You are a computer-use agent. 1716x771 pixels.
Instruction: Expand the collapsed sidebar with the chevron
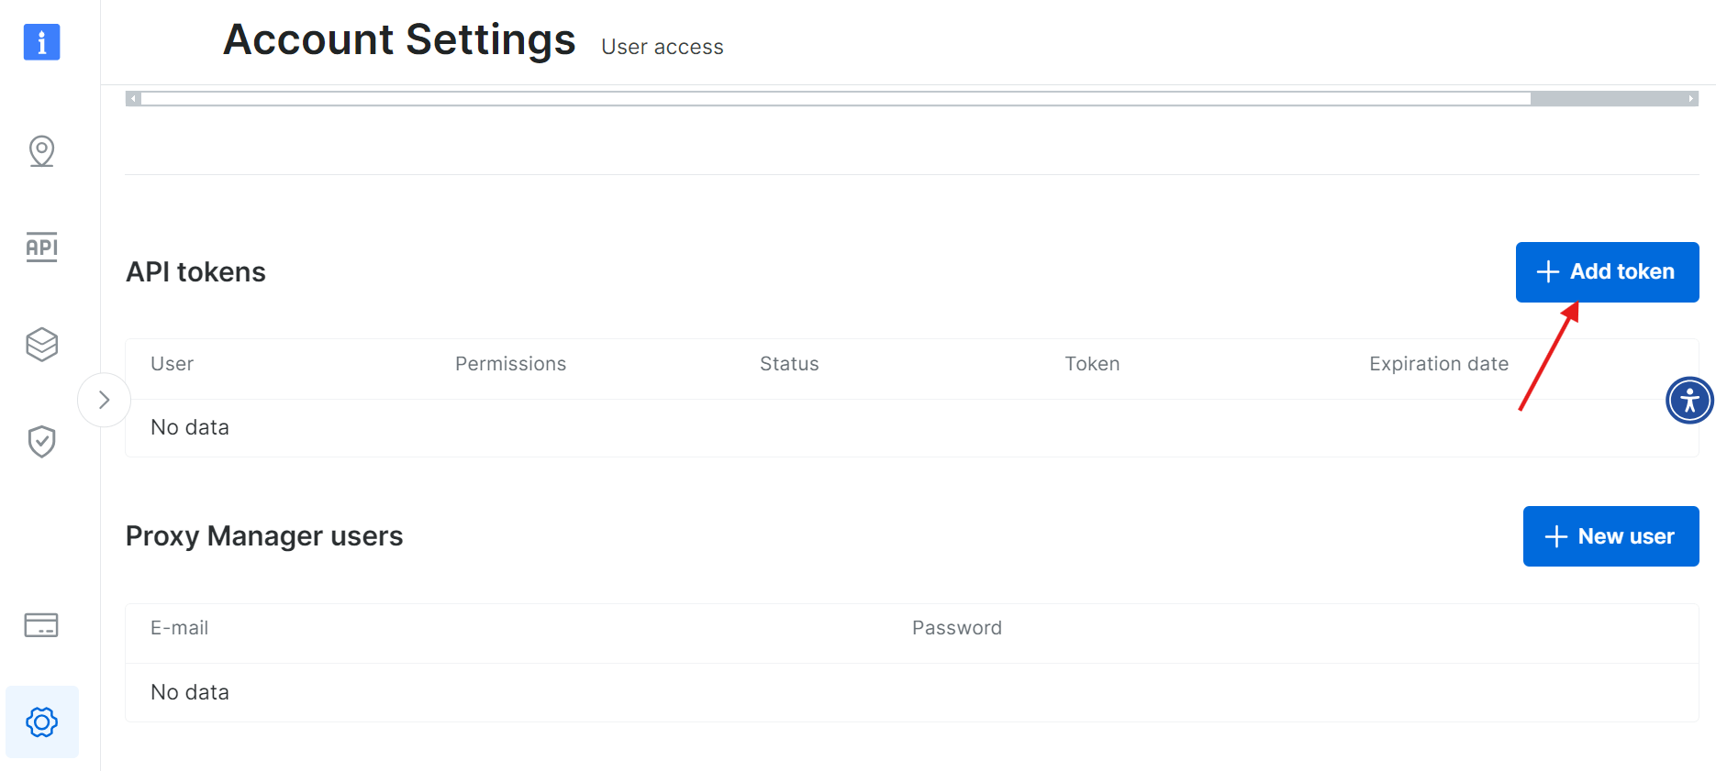(x=104, y=400)
